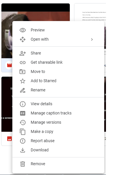The image size is (116, 175).
Task: Click the duplicate pages copy icon
Action: coord(23,132)
